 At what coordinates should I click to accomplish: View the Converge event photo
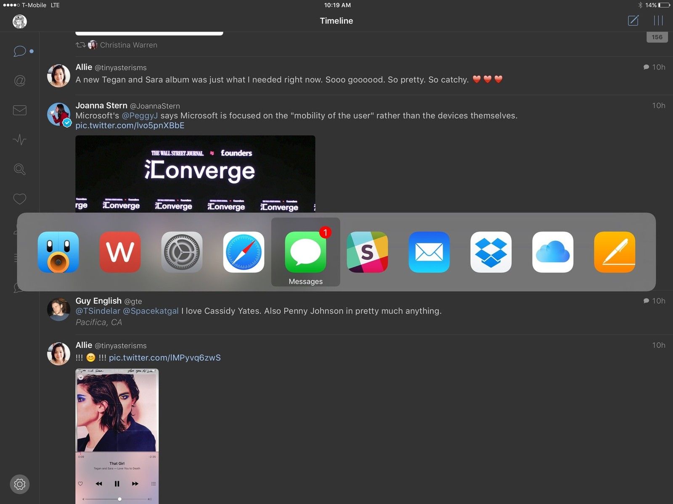click(195, 174)
